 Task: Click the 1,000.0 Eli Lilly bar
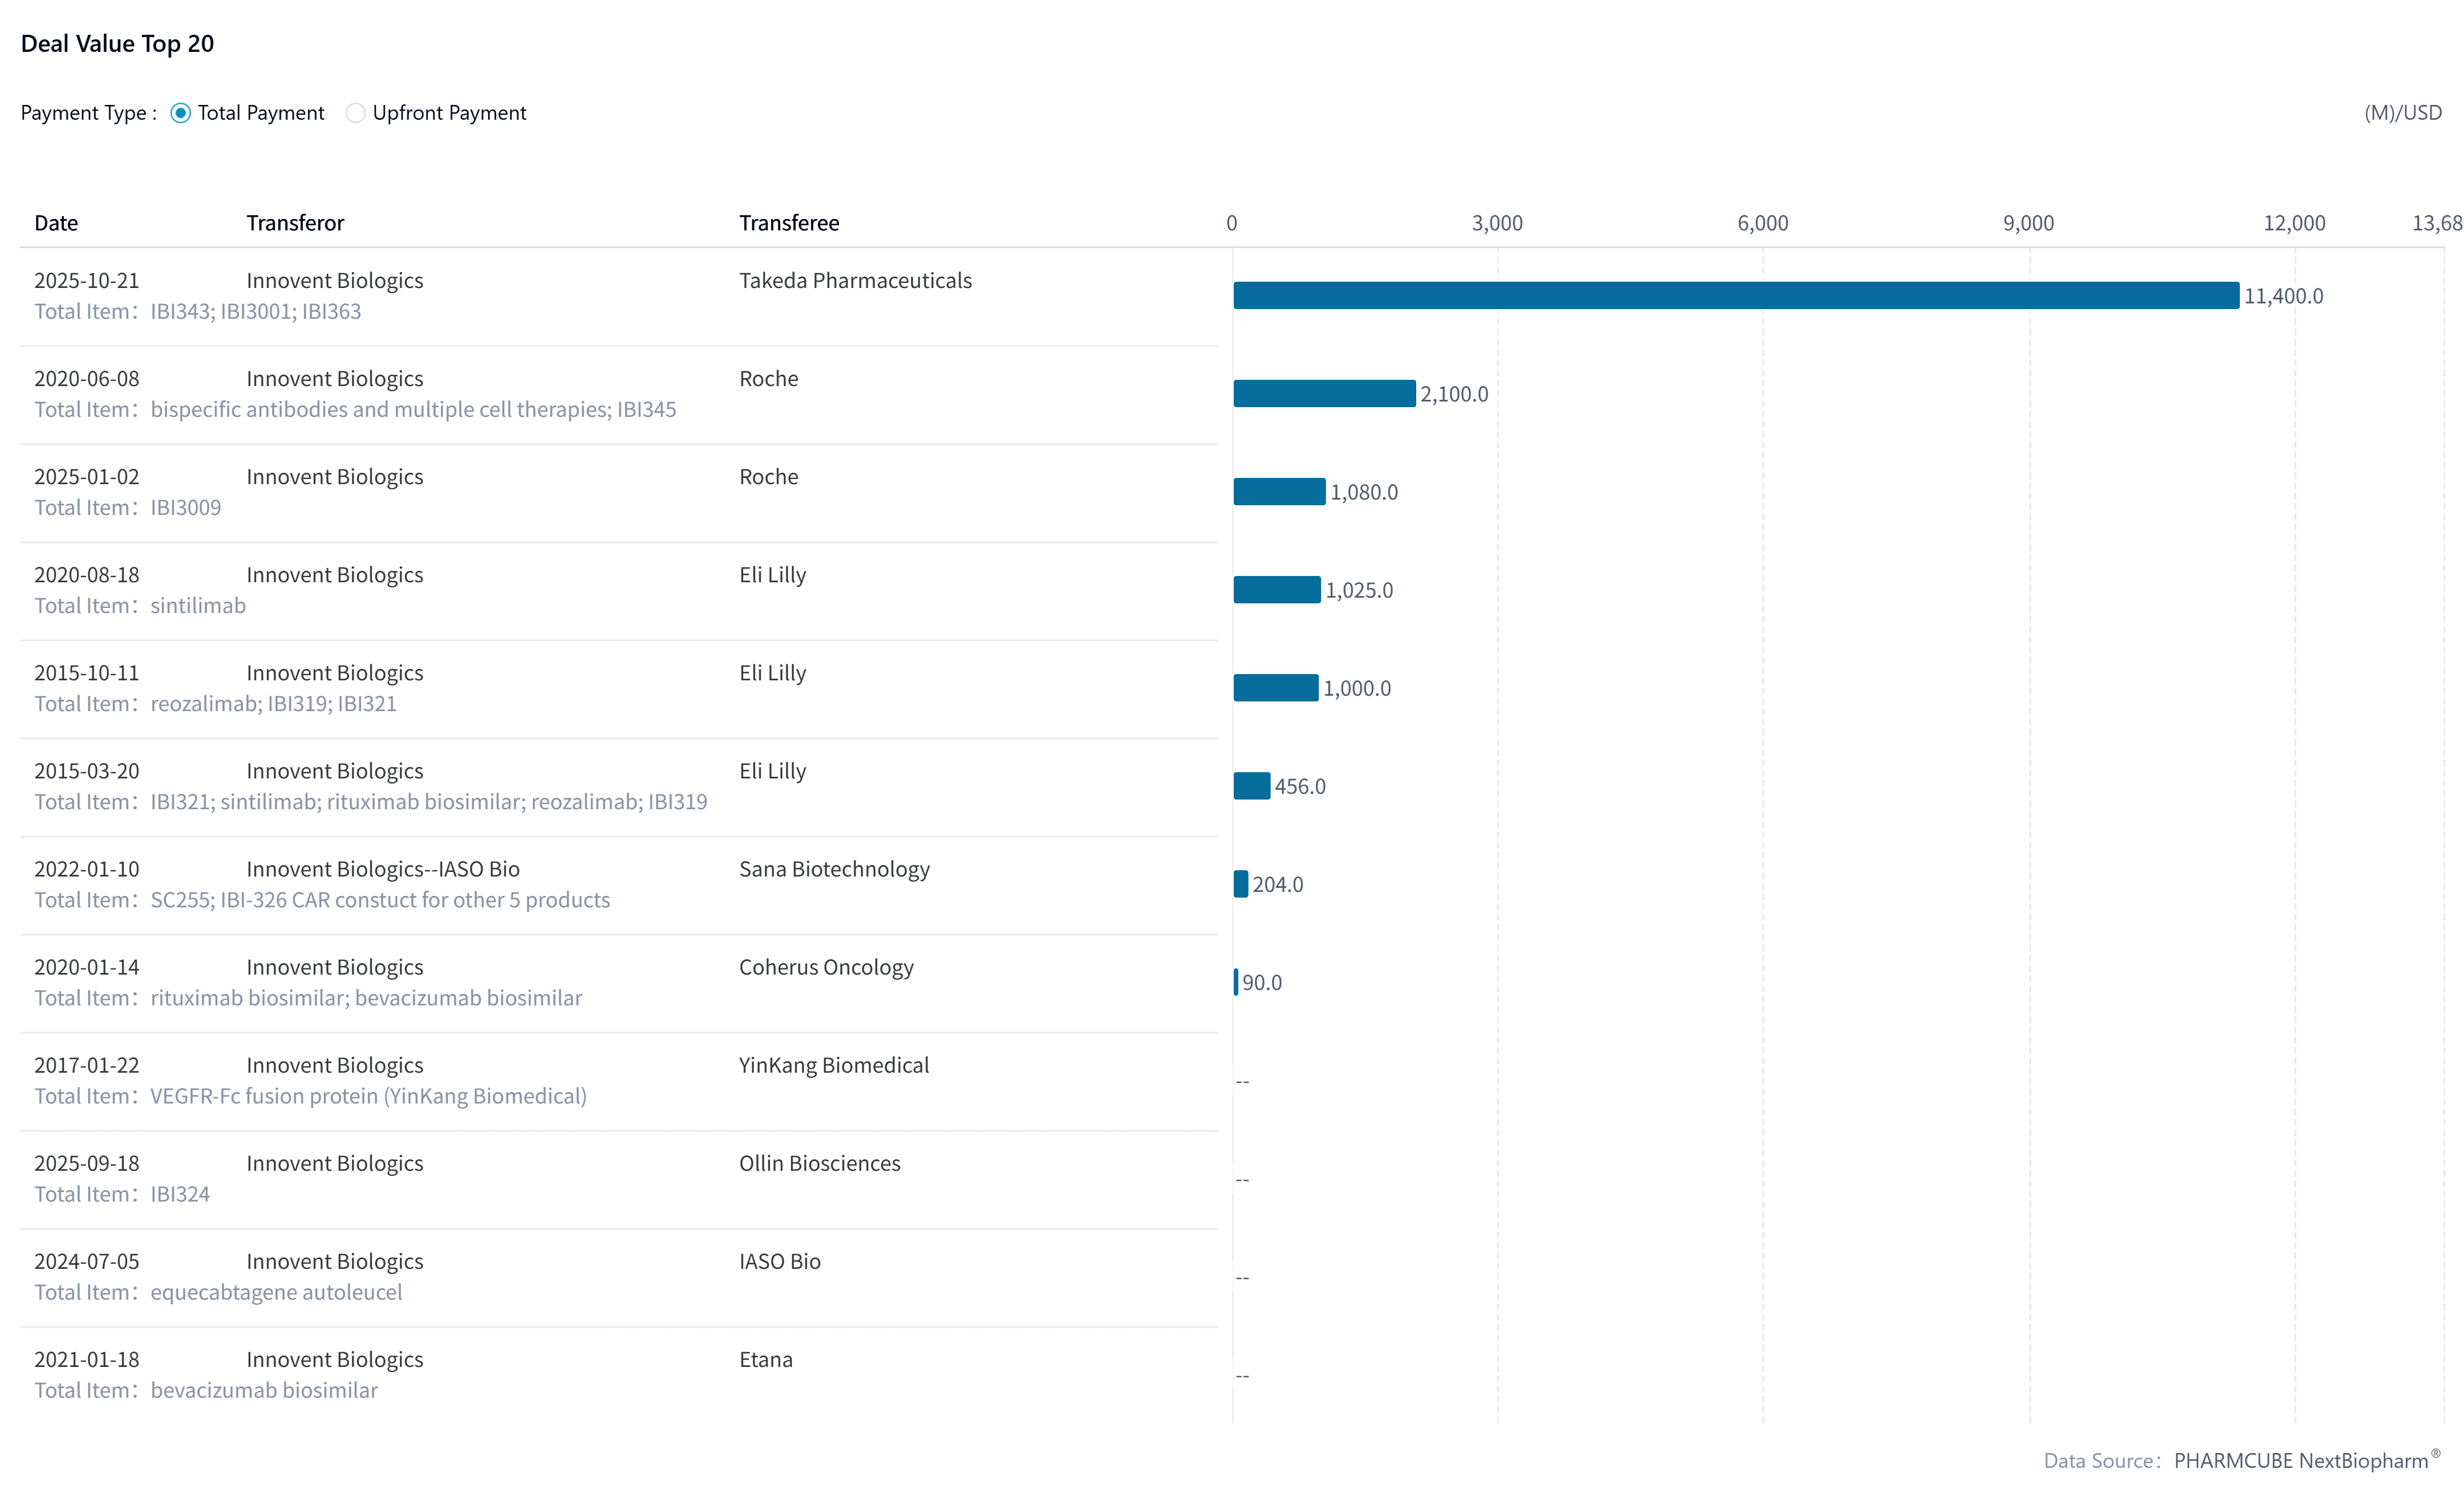[1275, 687]
